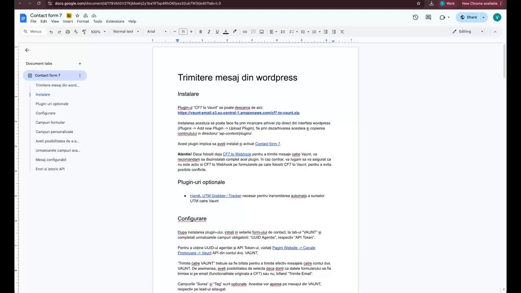Image resolution: width=521 pixels, height=293 pixels.
Task: Toggle italic formatting
Action: [209, 32]
